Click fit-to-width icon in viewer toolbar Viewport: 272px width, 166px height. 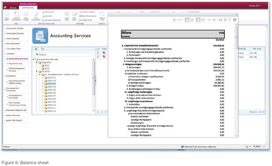click(198, 20)
